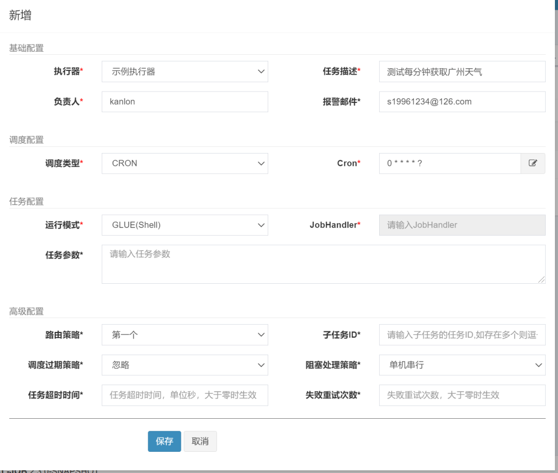Click the 保存 button

point(164,441)
